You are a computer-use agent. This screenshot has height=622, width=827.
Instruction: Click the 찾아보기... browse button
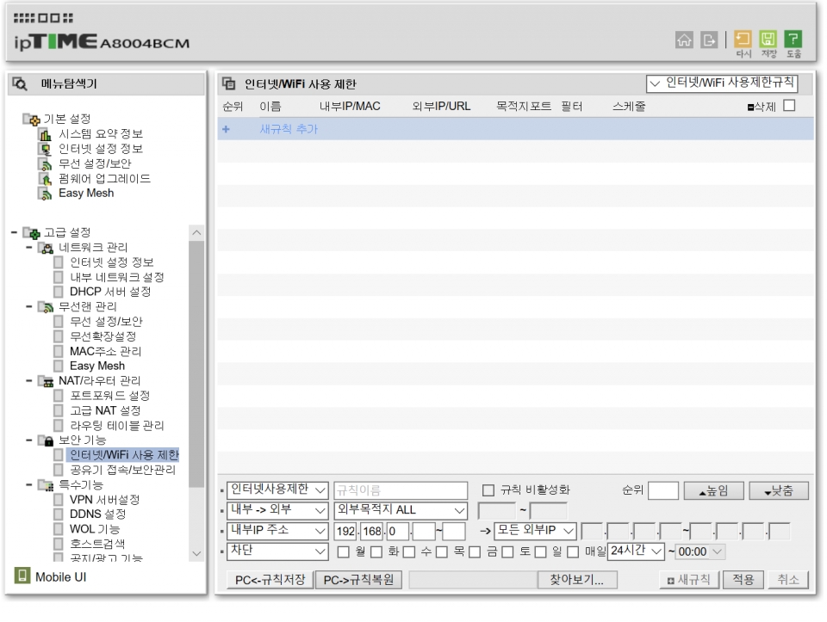click(576, 580)
